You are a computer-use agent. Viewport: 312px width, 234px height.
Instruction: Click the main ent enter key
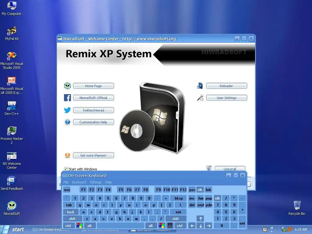pos(178,212)
